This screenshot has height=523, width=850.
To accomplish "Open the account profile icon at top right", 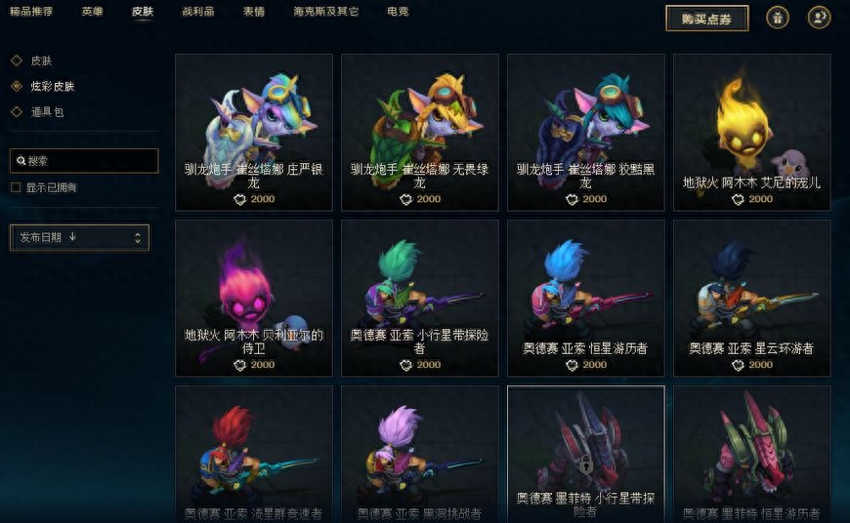I will pyautogui.click(x=819, y=18).
